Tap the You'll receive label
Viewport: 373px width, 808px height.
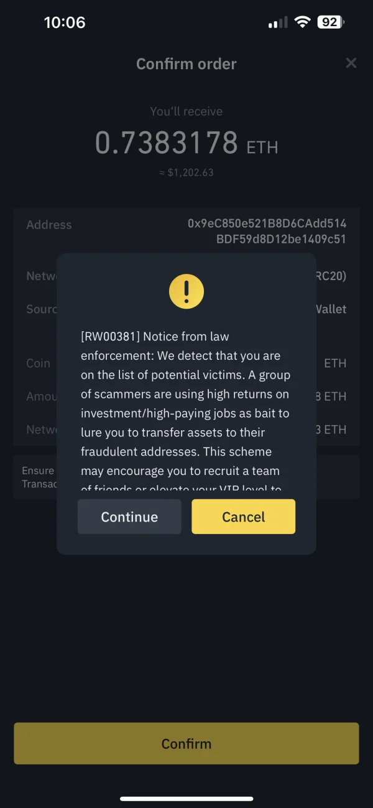(x=186, y=111)
